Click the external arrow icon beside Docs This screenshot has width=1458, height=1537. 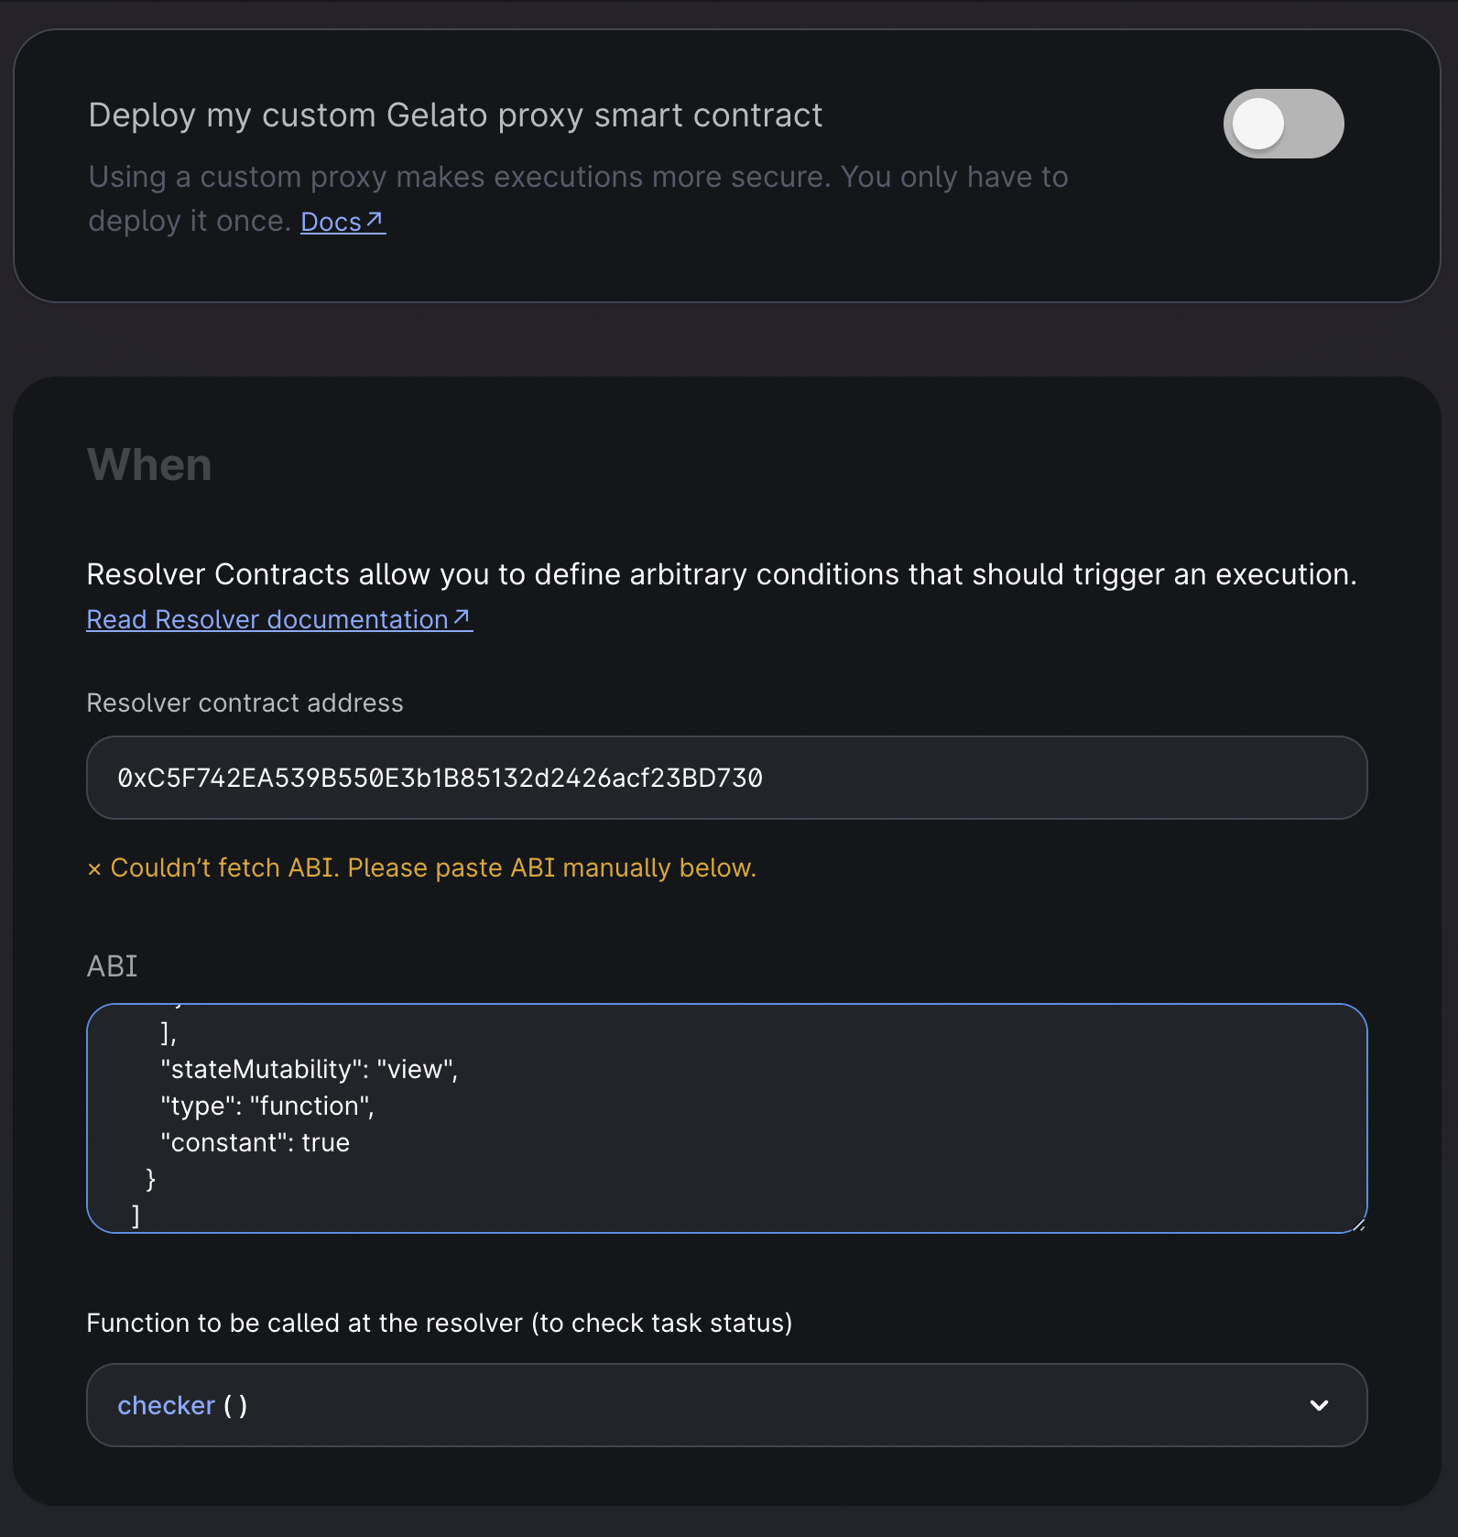point(375,220)
